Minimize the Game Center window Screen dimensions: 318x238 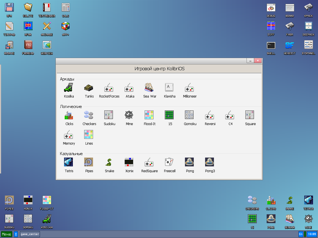[250, 61]
